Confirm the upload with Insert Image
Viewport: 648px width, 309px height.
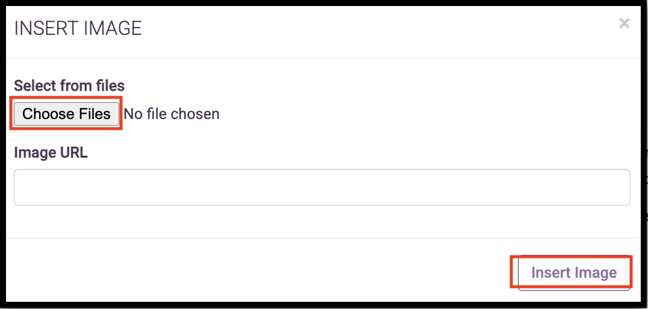pos(573,273)
